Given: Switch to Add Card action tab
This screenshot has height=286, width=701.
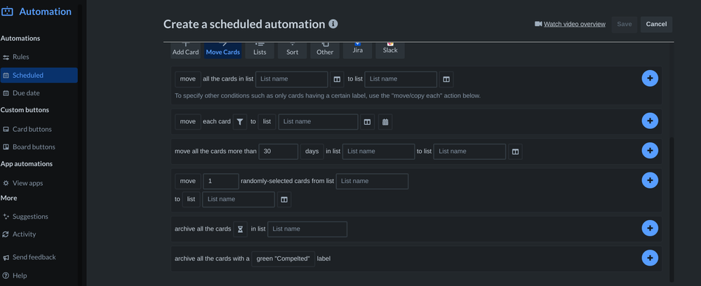Looking at the screenshot, I should (x=185, y=50).
